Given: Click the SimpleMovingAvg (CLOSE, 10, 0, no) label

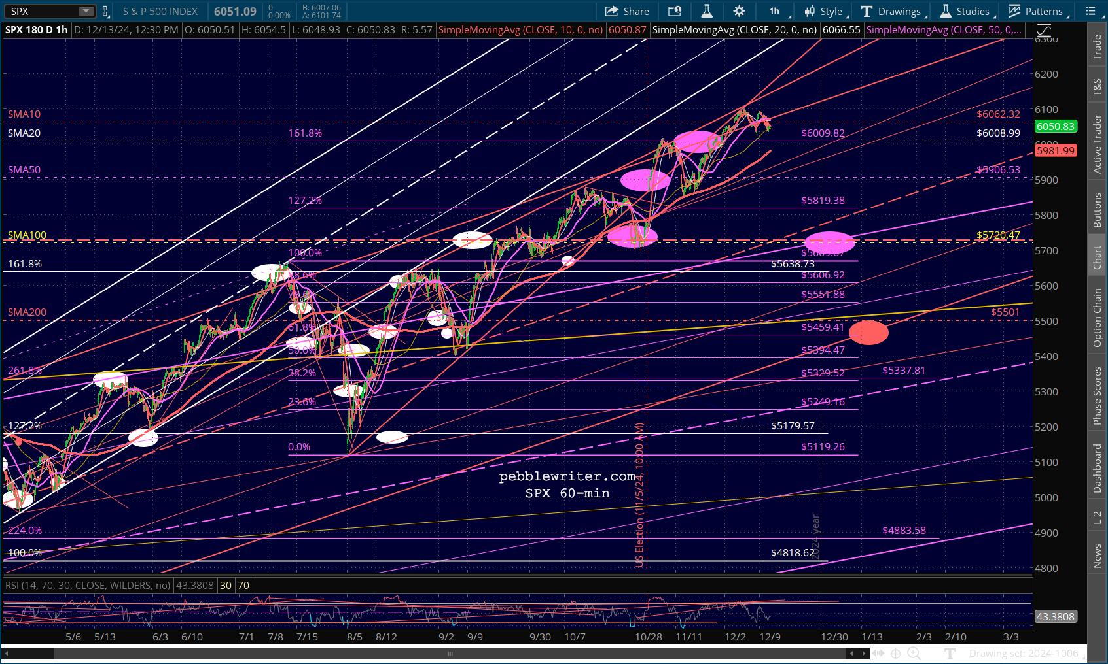Looking at the screenshot, I should point(520,30).
